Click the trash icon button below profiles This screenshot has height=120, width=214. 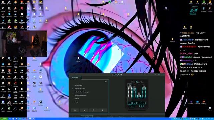coord(103,110)
